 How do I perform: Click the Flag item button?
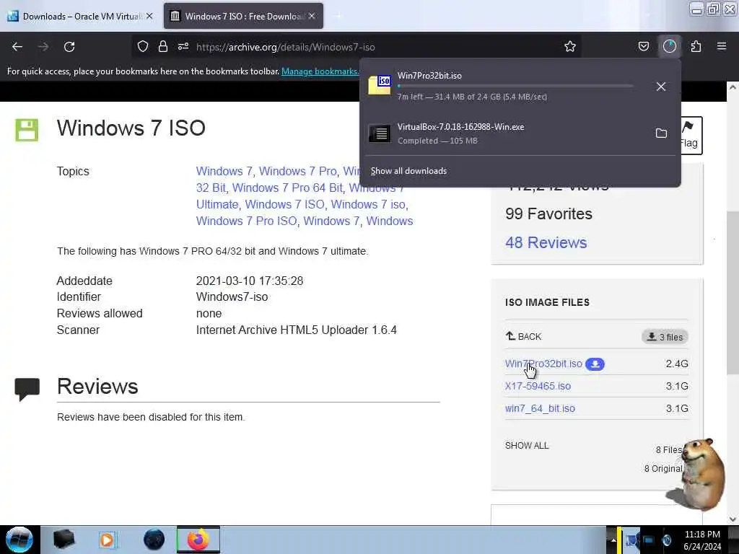pos(691,135)
